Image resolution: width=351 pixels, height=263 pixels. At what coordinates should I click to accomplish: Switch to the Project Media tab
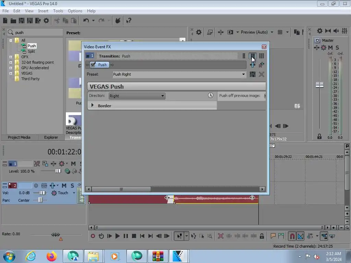(x=19, y=137)
